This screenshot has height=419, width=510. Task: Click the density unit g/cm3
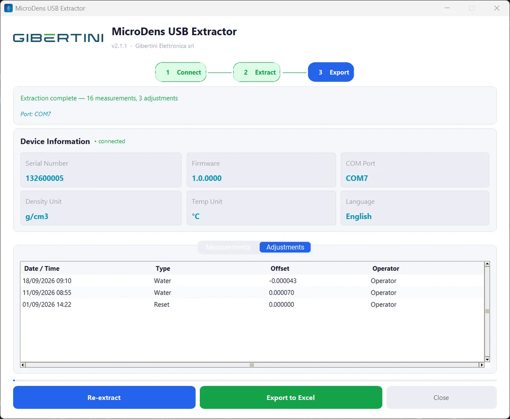click(37, 217)
